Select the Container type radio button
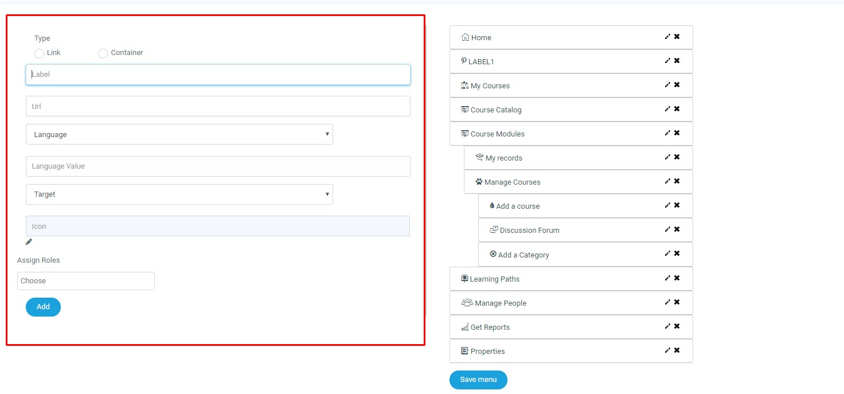The height and width of the screenshot is (394, 844). coord(103,53)
